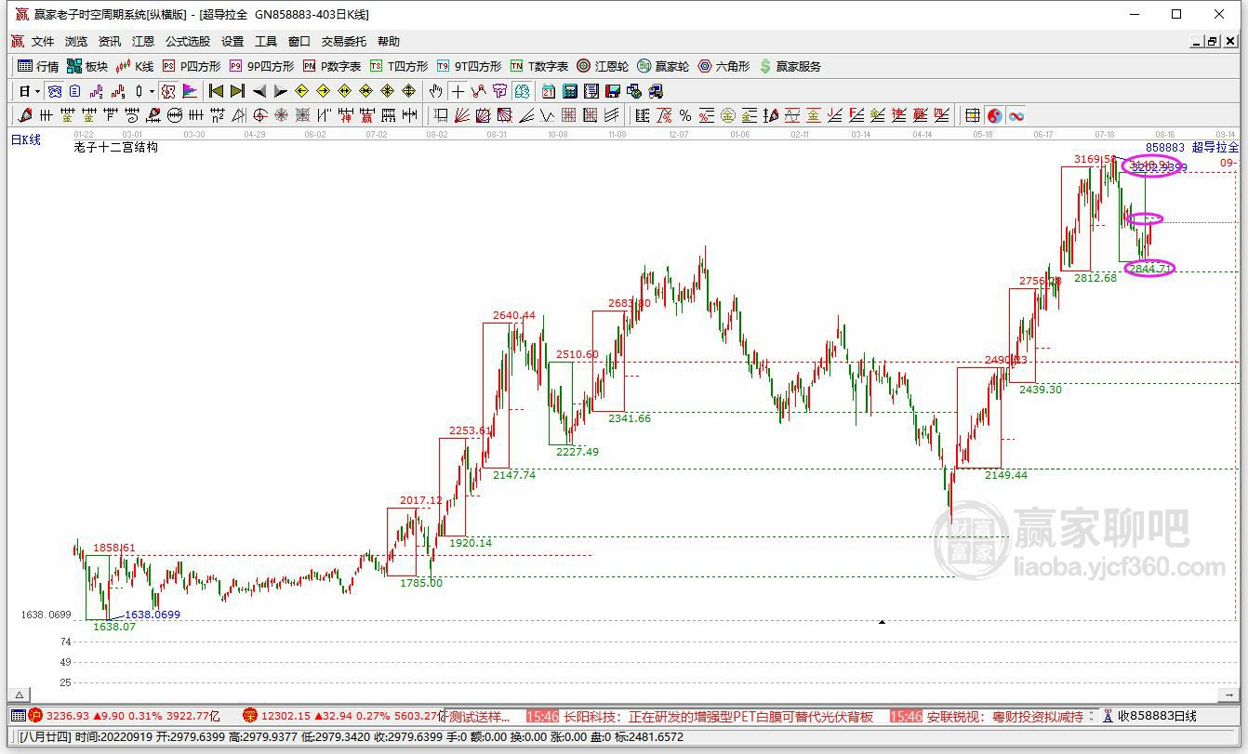Toggle the crosshair cursor tool
Image resolution: width=1248 pixels, height=754 pixels.
coord(457,91)
